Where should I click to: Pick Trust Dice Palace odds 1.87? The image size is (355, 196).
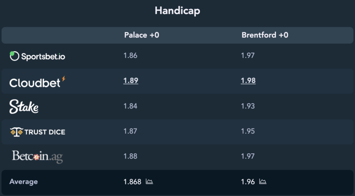pos(130,131)
